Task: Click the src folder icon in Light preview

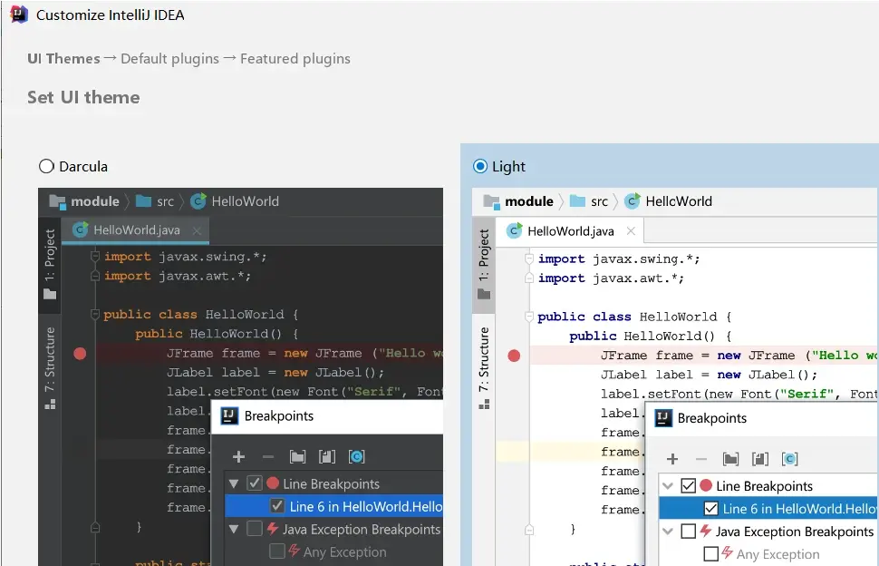Action: [577, 200]
